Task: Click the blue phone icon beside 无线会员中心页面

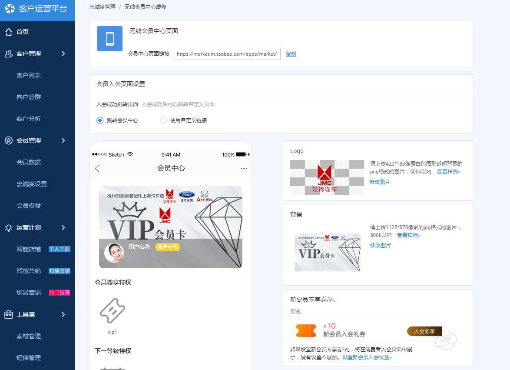Action: click(x=109, y=38)
